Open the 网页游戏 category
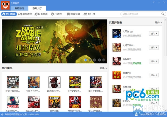 tap(41, 14)
